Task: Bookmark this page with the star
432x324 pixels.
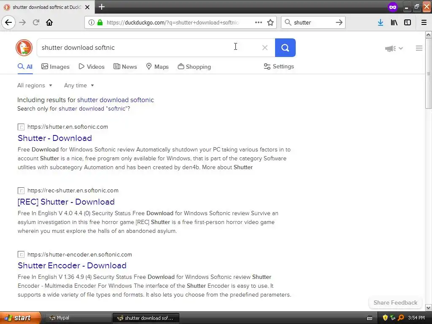Action: point(270,22)
